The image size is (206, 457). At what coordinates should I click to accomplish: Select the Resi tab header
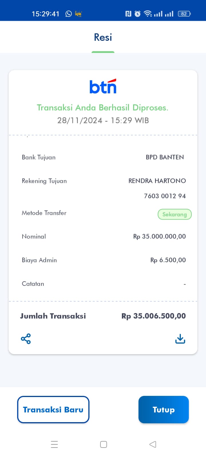(103, 37)
